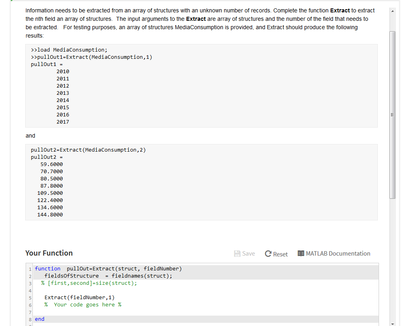Click the 'Your Function' heading

click(49, 253)
